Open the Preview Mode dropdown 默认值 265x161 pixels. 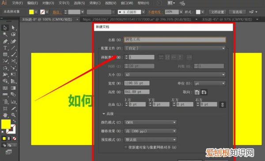click(151, 140)
